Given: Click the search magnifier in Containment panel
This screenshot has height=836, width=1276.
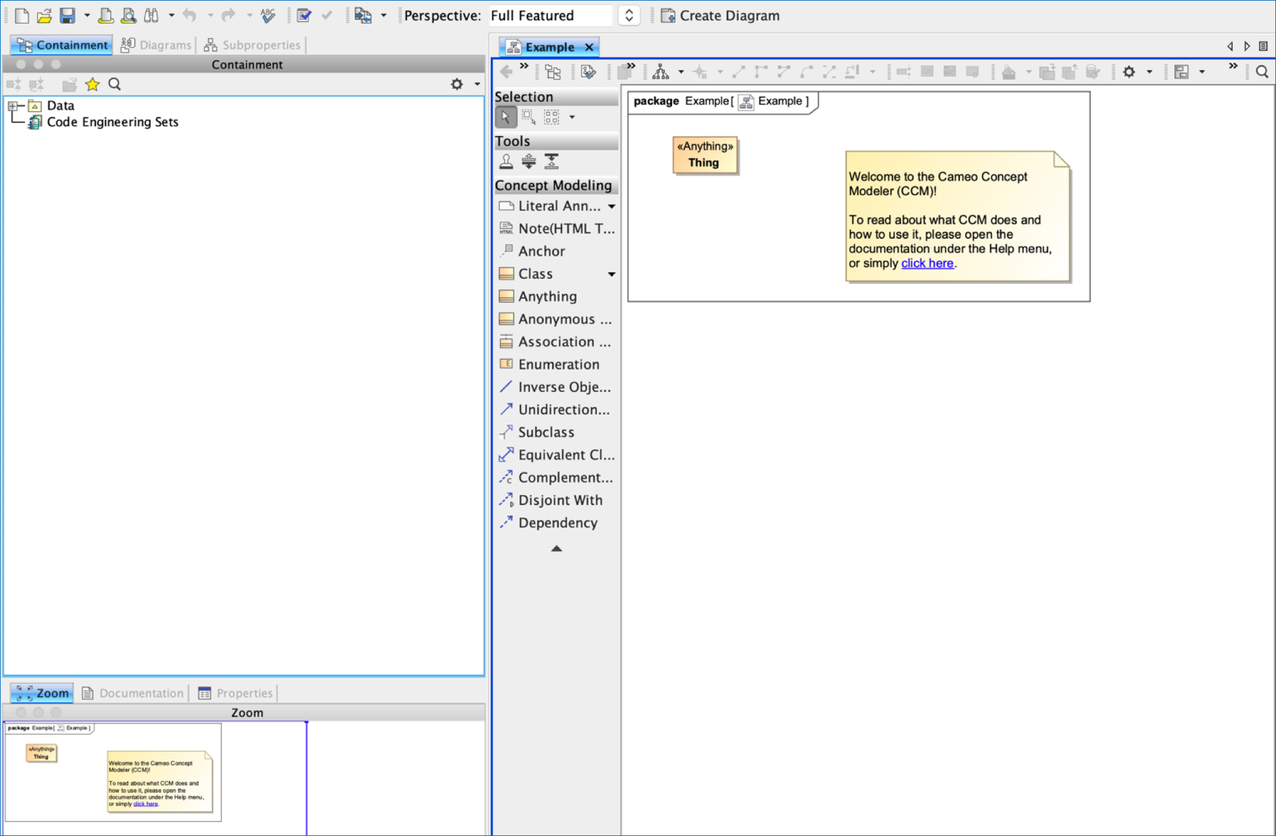Looking at the screenshot, I should point(115,84).
